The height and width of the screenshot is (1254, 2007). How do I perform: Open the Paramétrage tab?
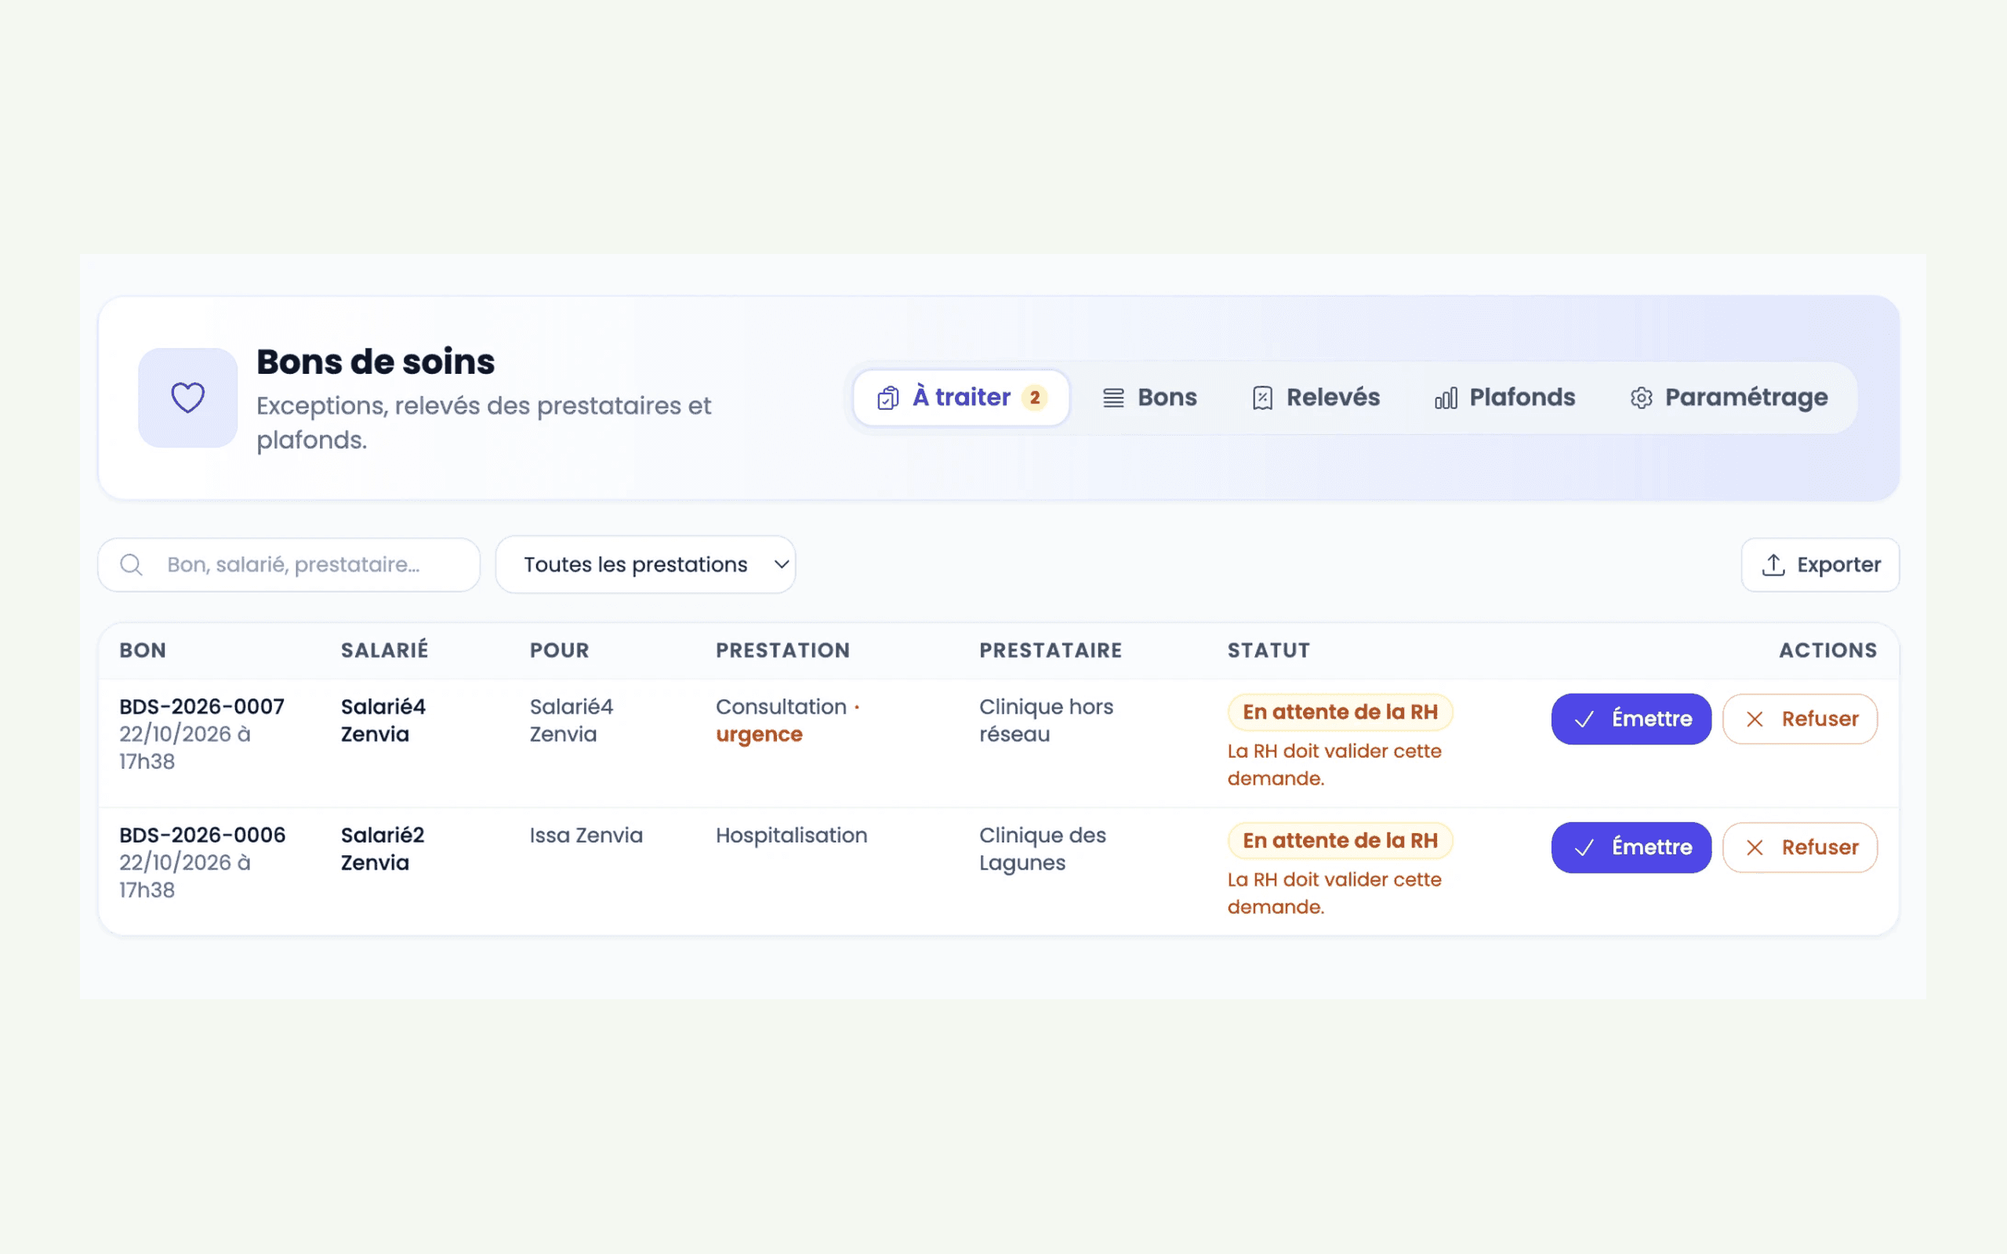point(1729,398)
